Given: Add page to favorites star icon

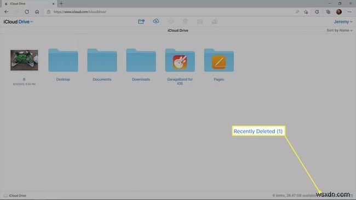Looking at the screenshot, I should pos(306,12).
